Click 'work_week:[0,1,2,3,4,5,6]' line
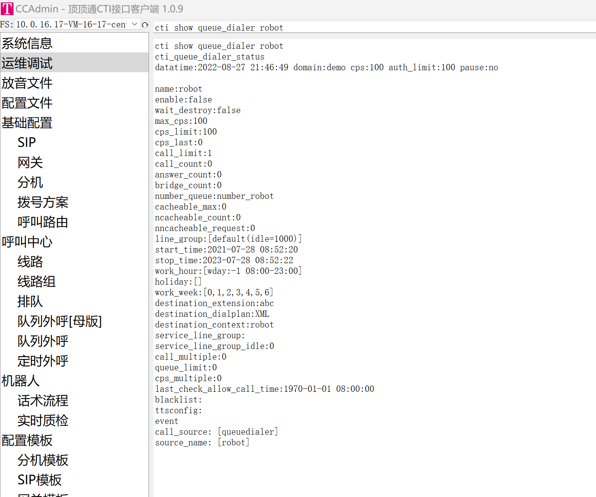 coord(214,293)
